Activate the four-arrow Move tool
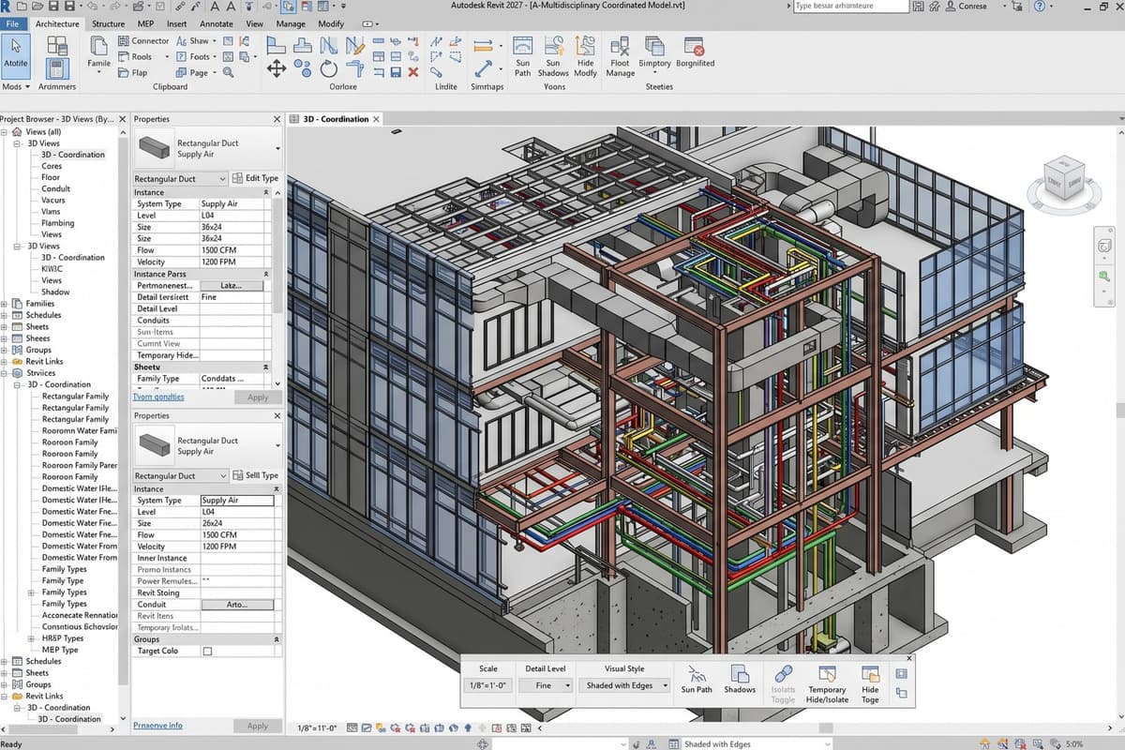Image resolution: width=1125 pixels, height=750 pixels. click(277, 67)
